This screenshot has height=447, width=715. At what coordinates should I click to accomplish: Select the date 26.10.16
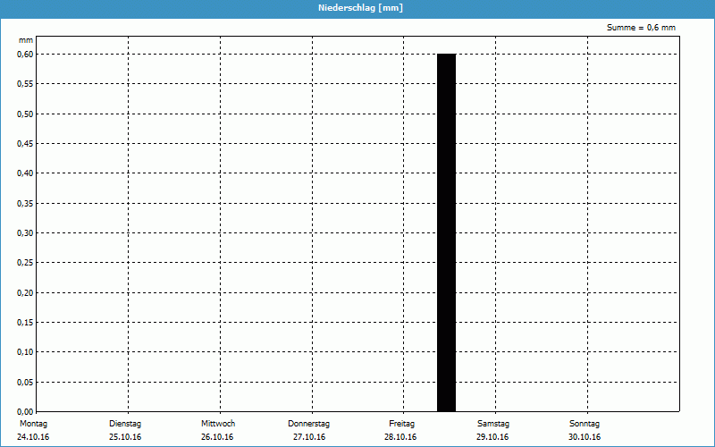click(x=217, y=437)
